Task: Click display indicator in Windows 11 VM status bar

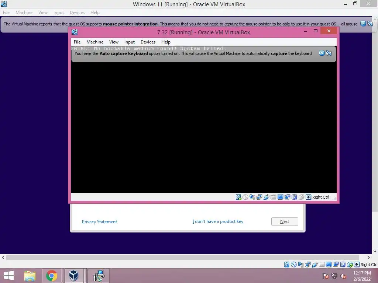Action: (x=329, y=265)
